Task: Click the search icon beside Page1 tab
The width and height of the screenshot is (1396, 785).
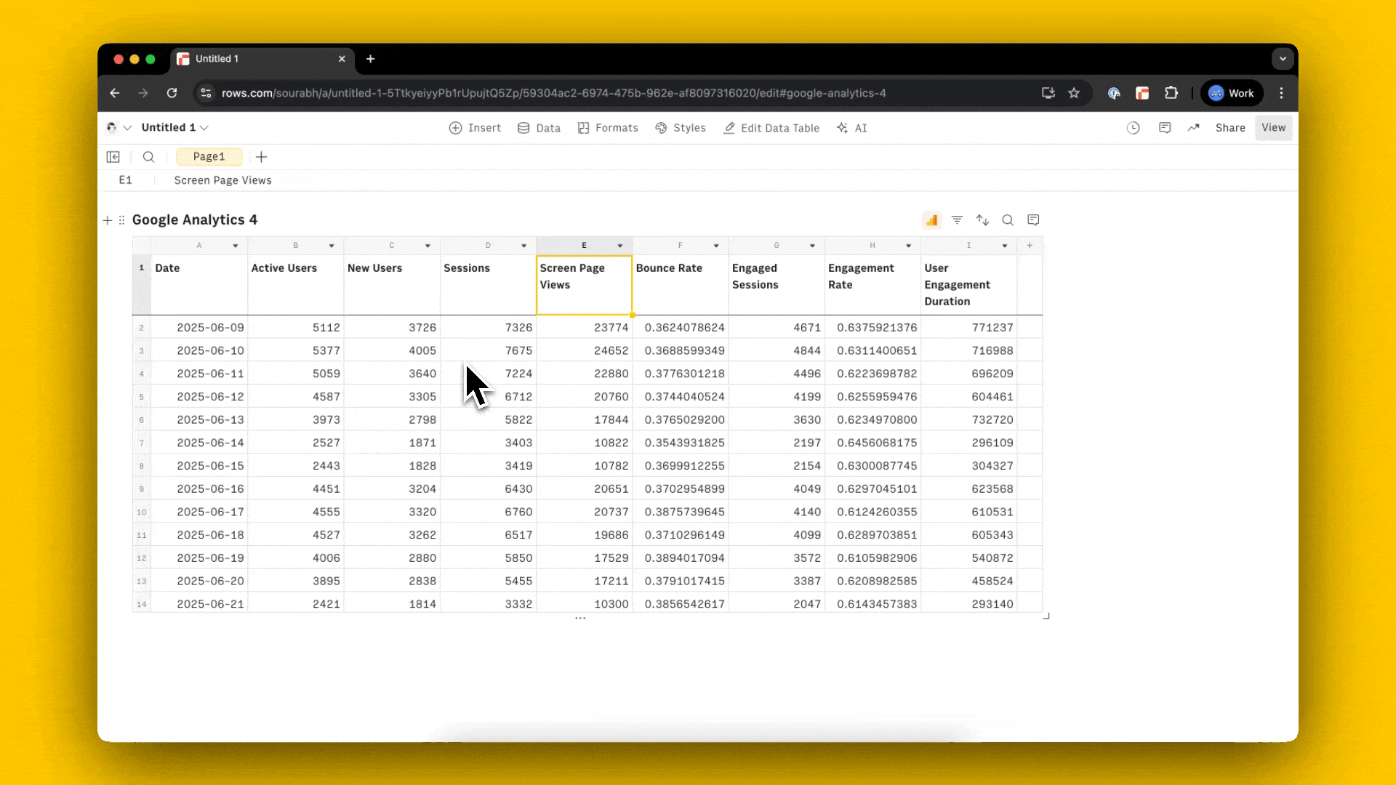Action: pyautogui.click(x=148, y=157)
